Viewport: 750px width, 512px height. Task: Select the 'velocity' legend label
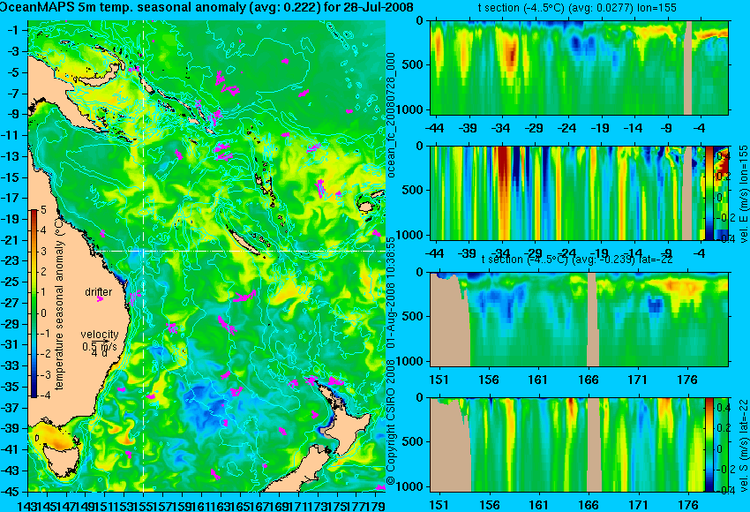pyautogui.click(x=100, y=335)
